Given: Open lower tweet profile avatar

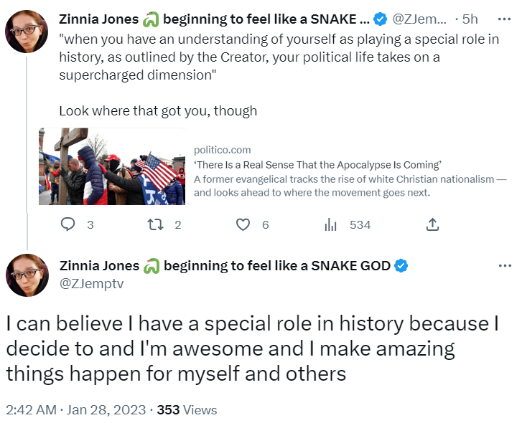Looking at the screenshot, I should tap(27, 275).
